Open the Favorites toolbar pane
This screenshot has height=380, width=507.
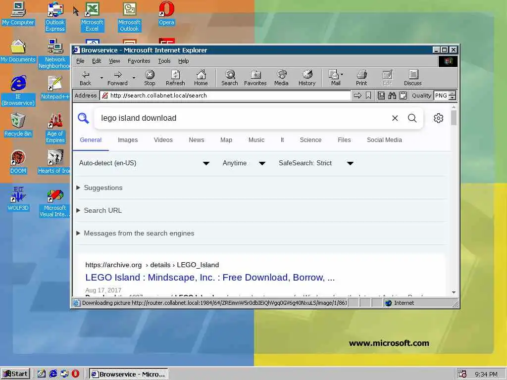point(255,78)
